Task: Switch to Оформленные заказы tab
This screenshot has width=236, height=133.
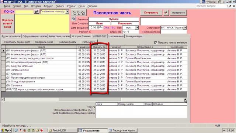Action: 35,36
